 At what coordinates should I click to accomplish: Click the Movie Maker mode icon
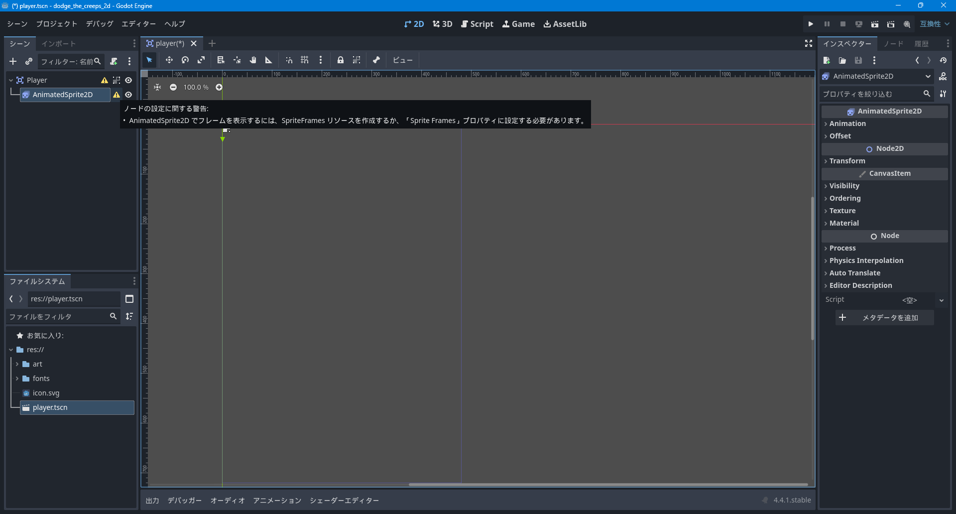pyautogui.click(x=907, y=24)
